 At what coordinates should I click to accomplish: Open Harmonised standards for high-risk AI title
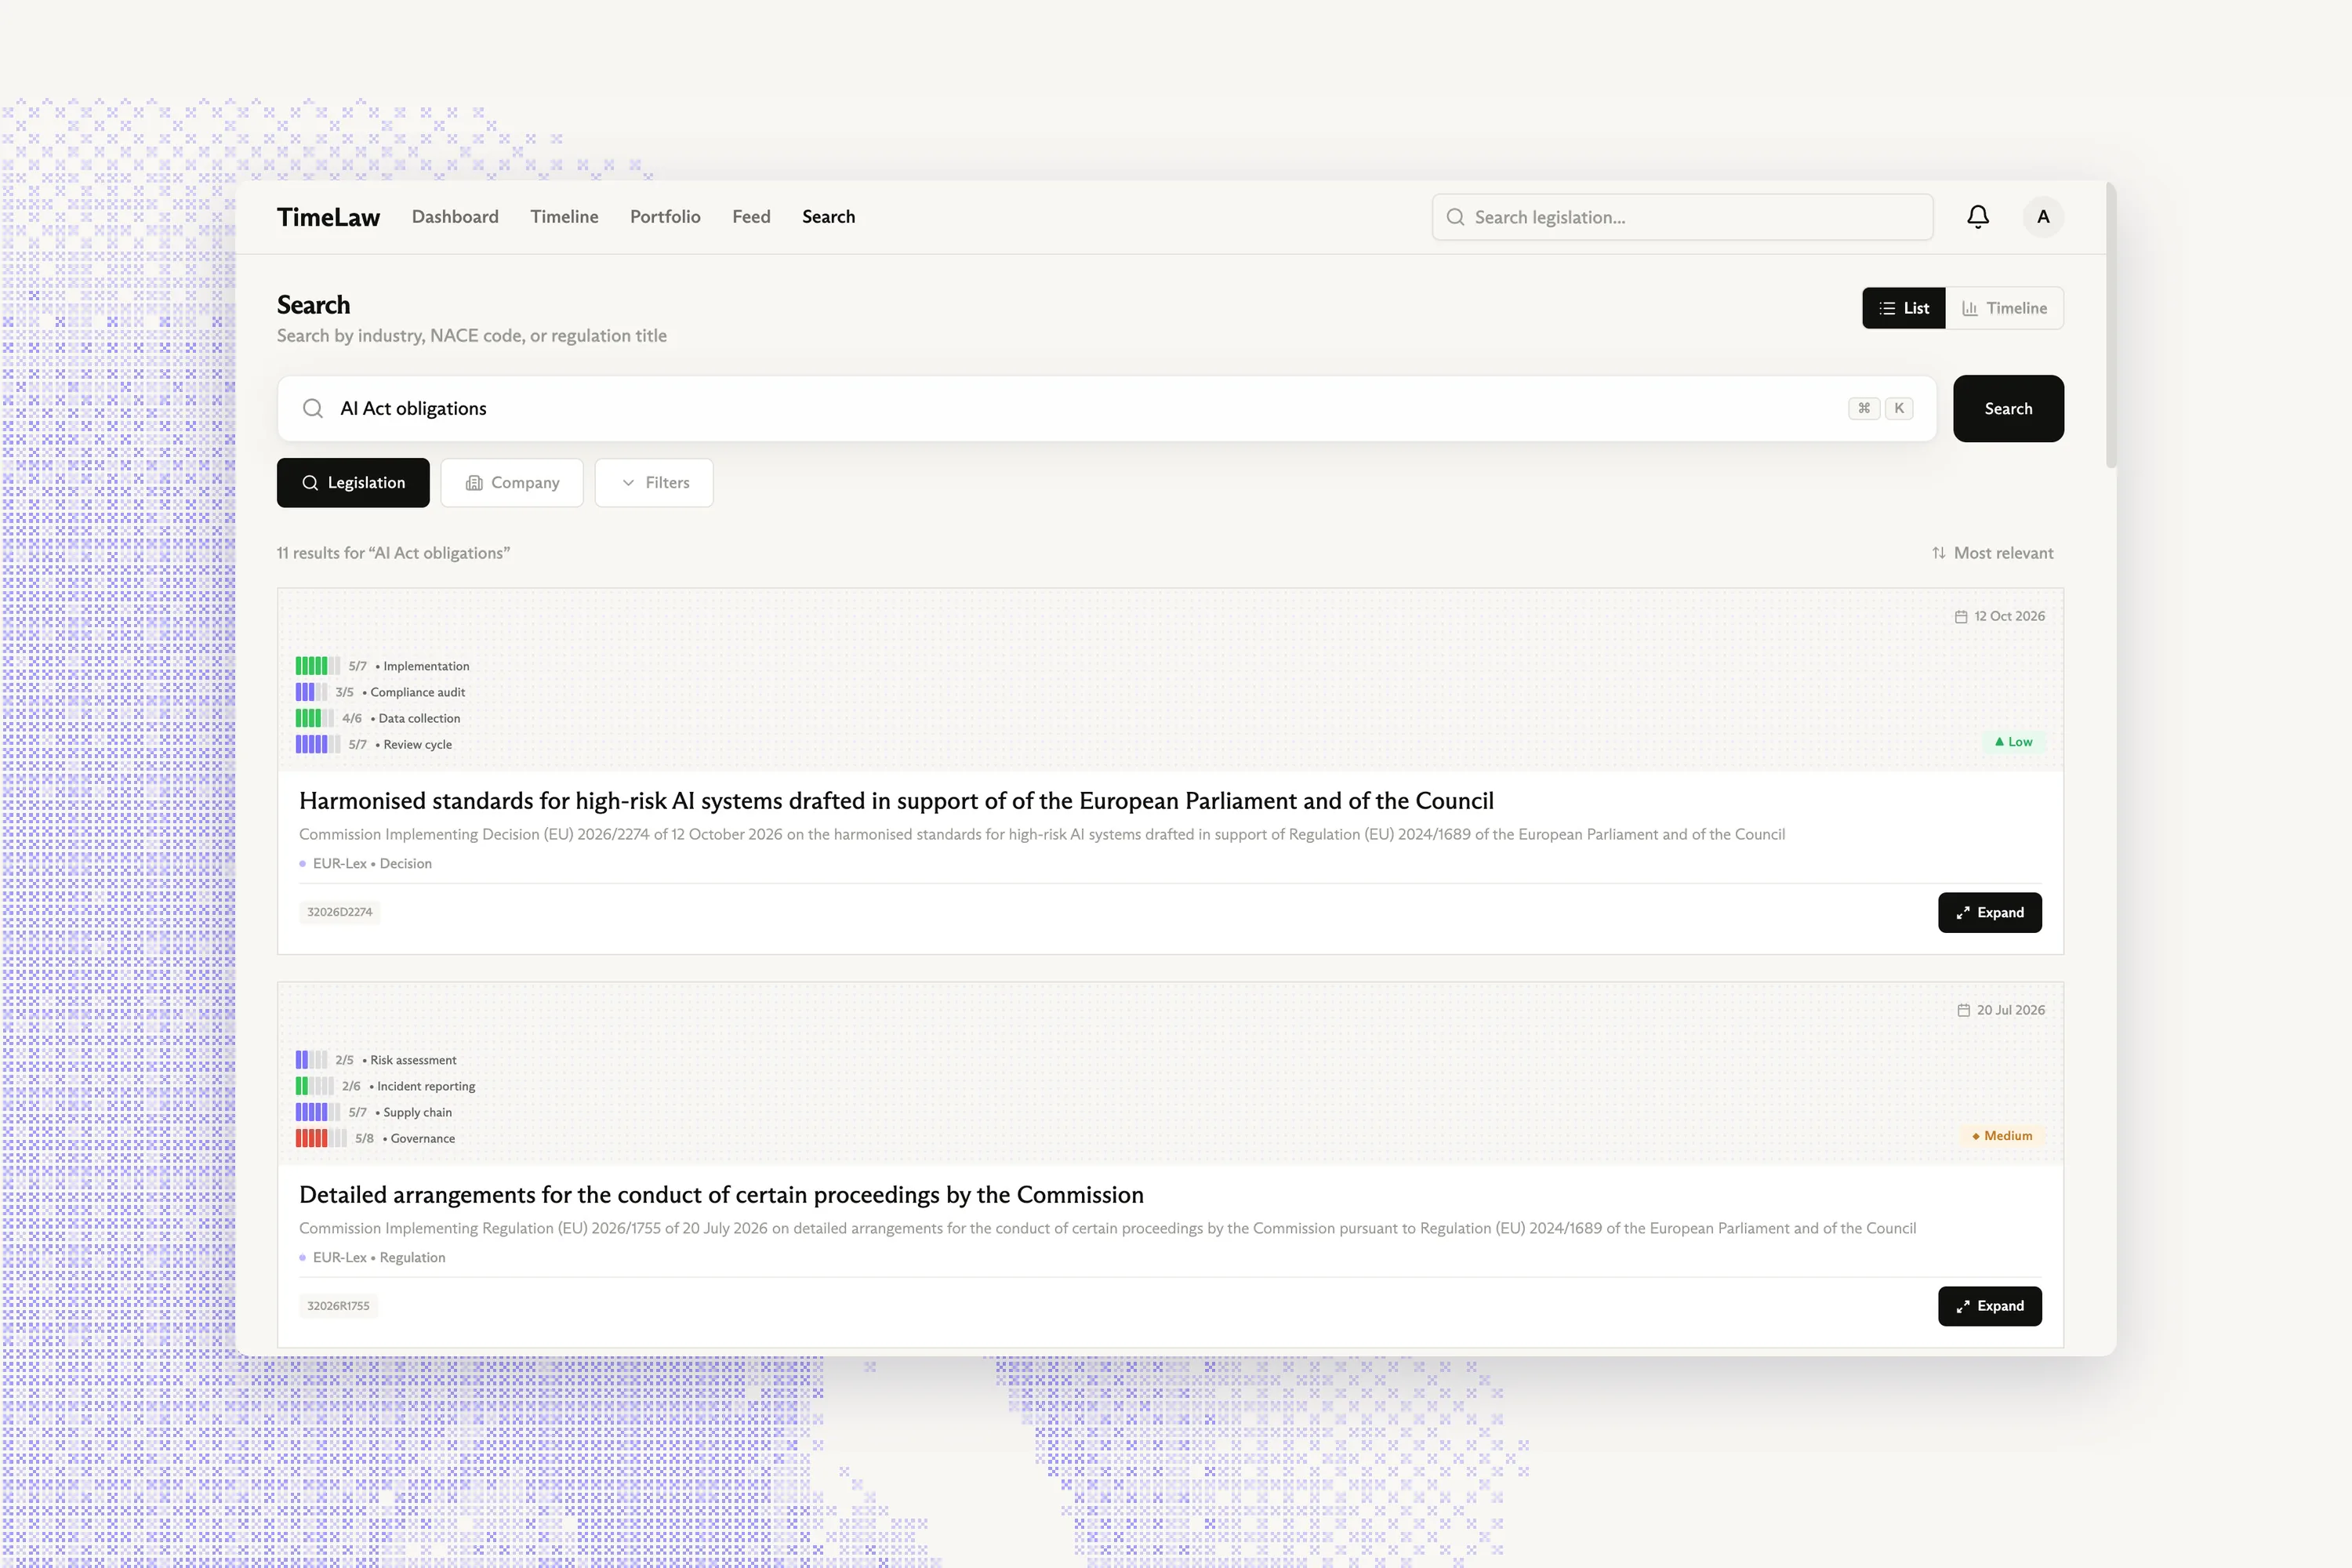point(896,801)
